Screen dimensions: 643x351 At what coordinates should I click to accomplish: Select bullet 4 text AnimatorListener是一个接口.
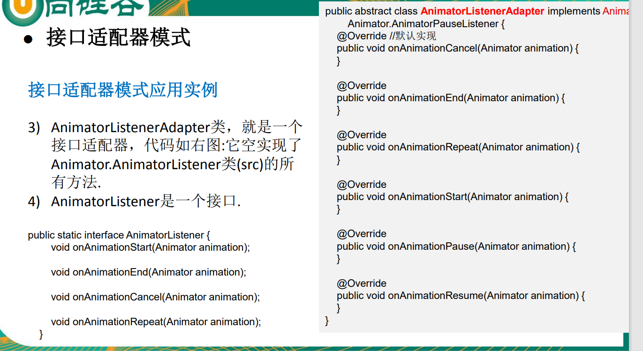(146, 202)
